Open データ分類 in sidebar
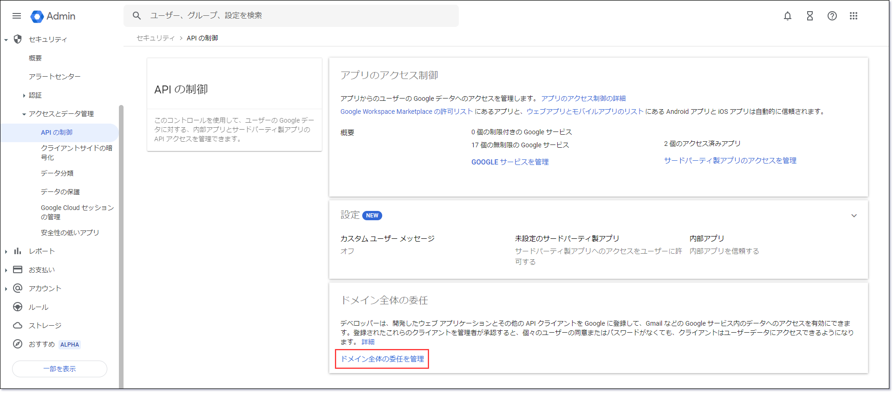The width and height of the screenshot is (894, 394). (x=57, y=173)
